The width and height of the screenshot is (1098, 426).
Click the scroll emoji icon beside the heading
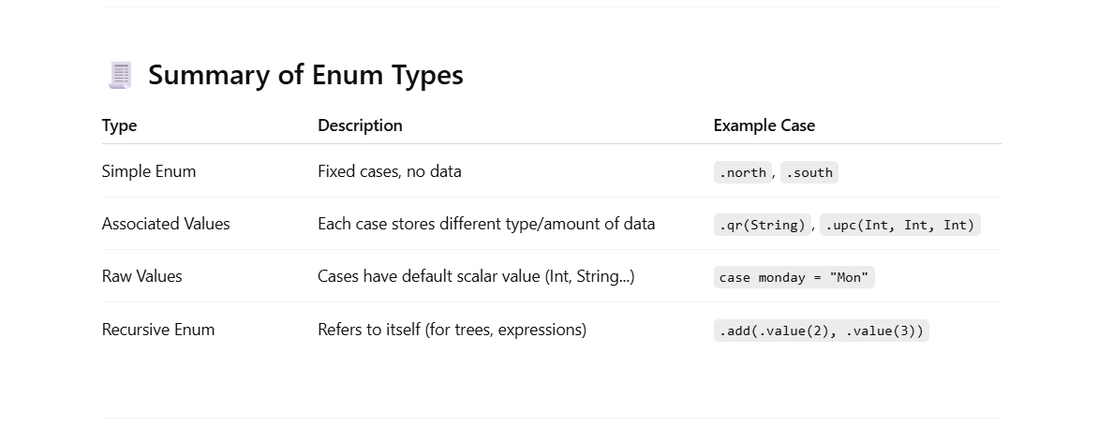pyautogui.click(x=121, y=76)
